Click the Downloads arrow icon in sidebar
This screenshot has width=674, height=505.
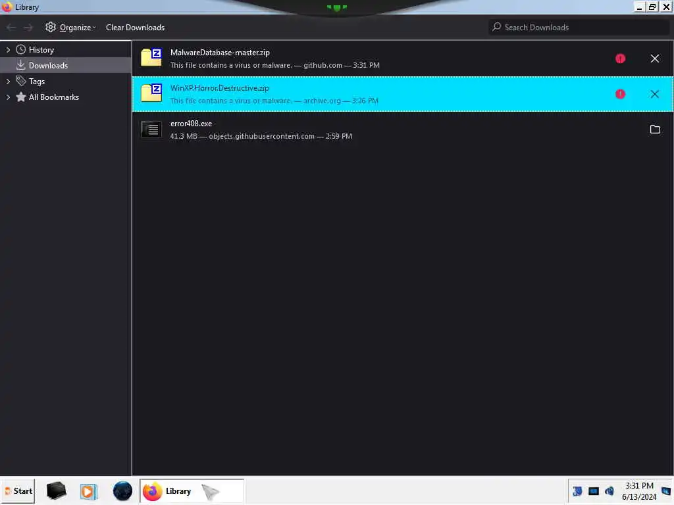click(20, 65)
